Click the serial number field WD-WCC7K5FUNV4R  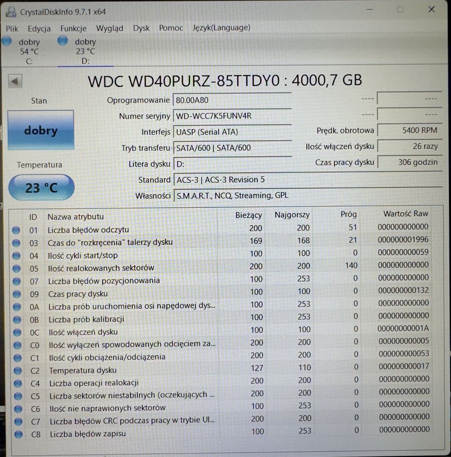pos(232,116)
